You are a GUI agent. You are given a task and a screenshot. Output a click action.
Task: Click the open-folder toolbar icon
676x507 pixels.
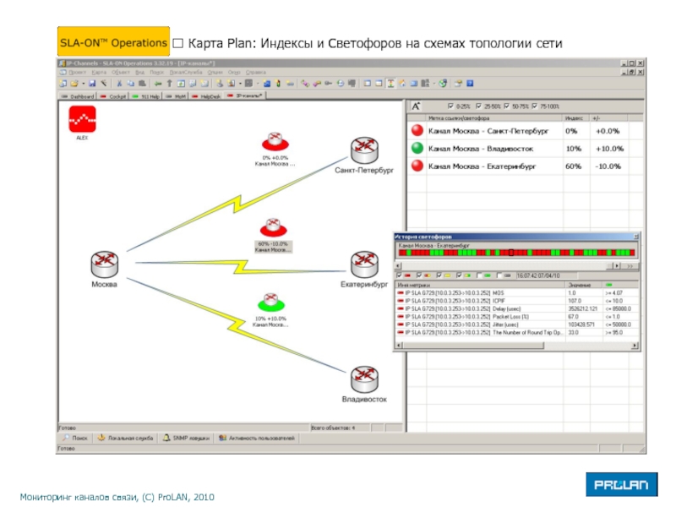tap(74, 83)
